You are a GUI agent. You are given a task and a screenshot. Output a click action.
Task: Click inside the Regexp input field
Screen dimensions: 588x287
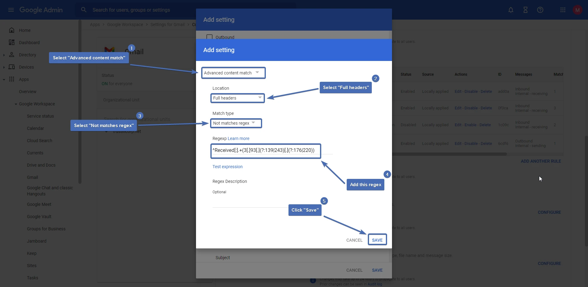(265, 151)
